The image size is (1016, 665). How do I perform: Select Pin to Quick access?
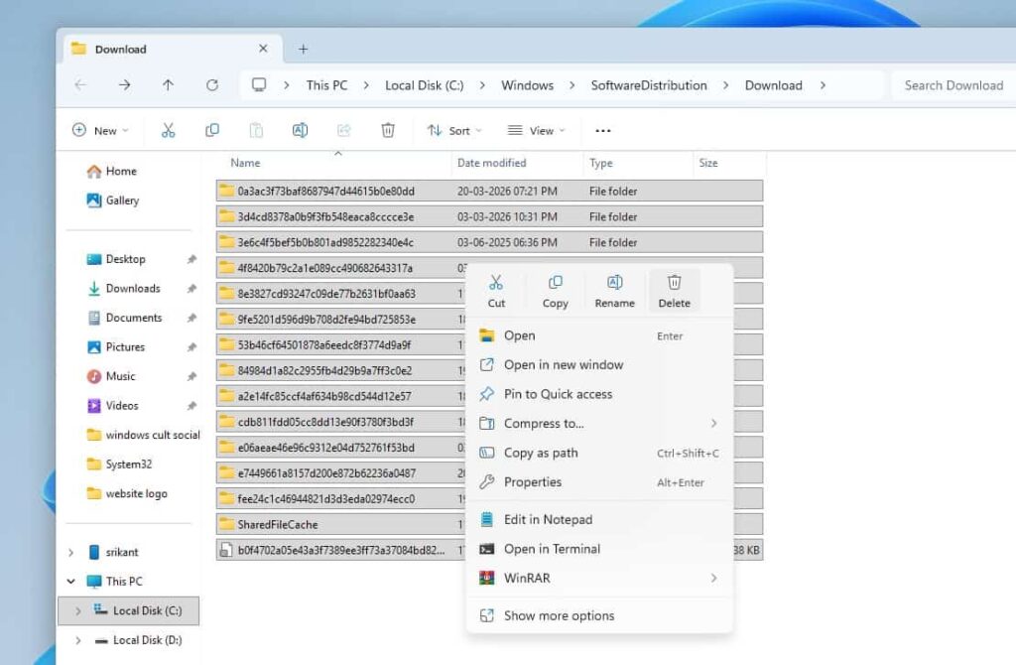pyautogui.click(x=599, y=394)
